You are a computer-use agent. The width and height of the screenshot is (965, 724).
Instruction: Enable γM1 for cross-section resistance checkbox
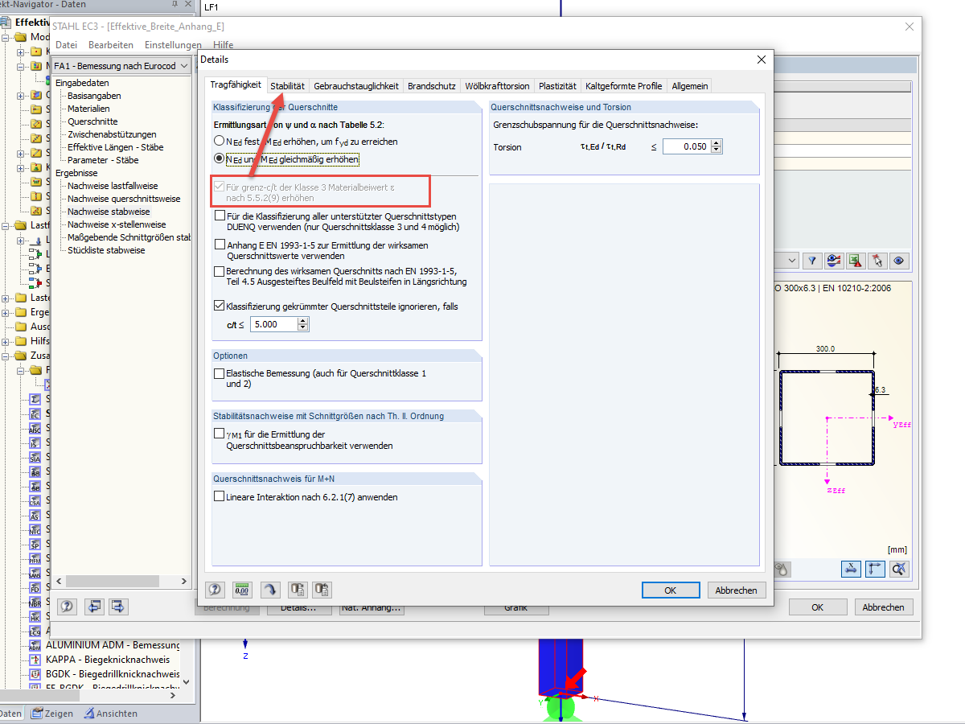click(220, 434)
